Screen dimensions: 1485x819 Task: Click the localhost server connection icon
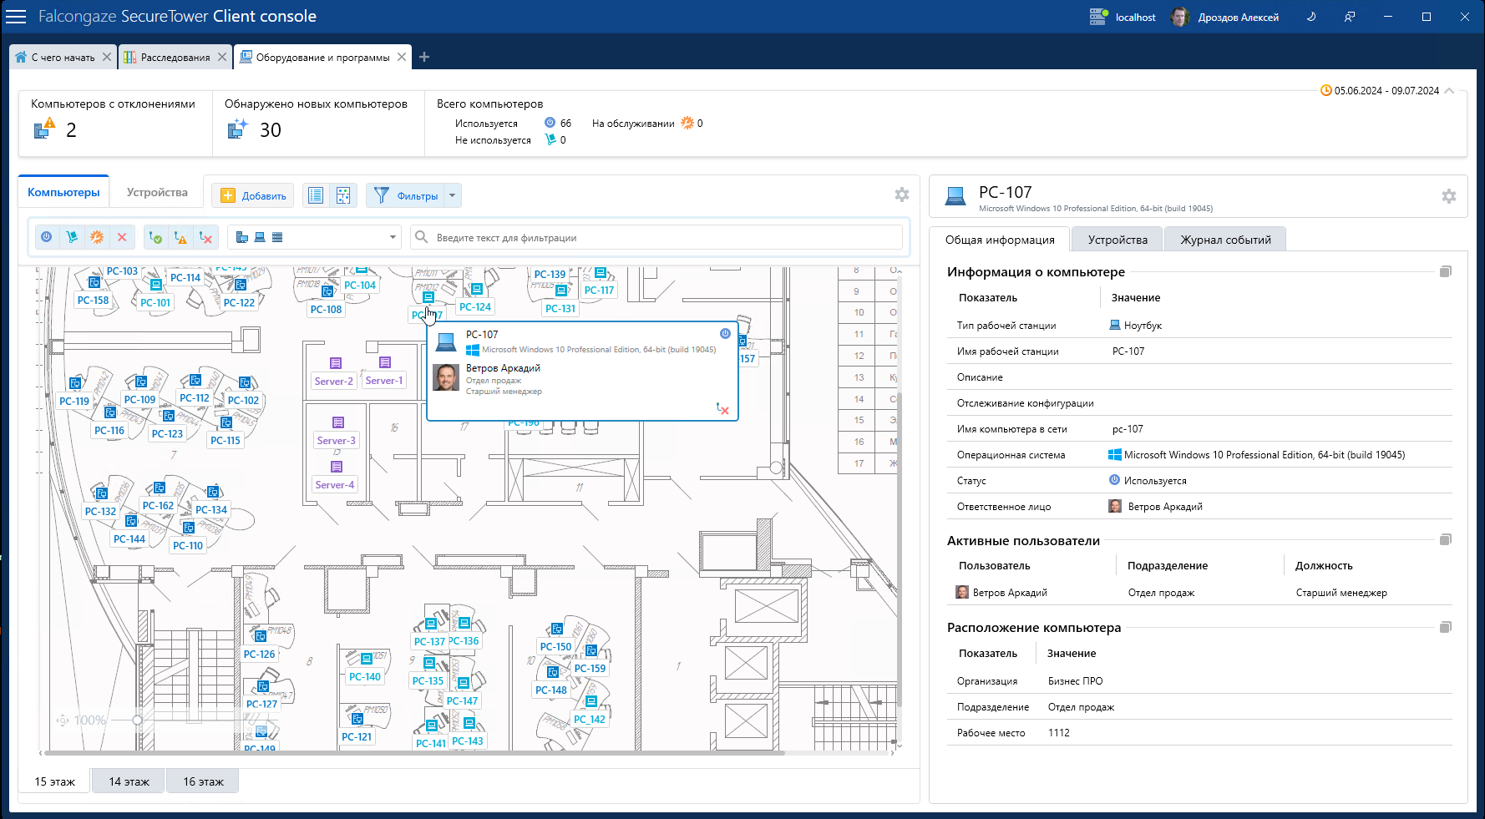(x=1097, y=17)
